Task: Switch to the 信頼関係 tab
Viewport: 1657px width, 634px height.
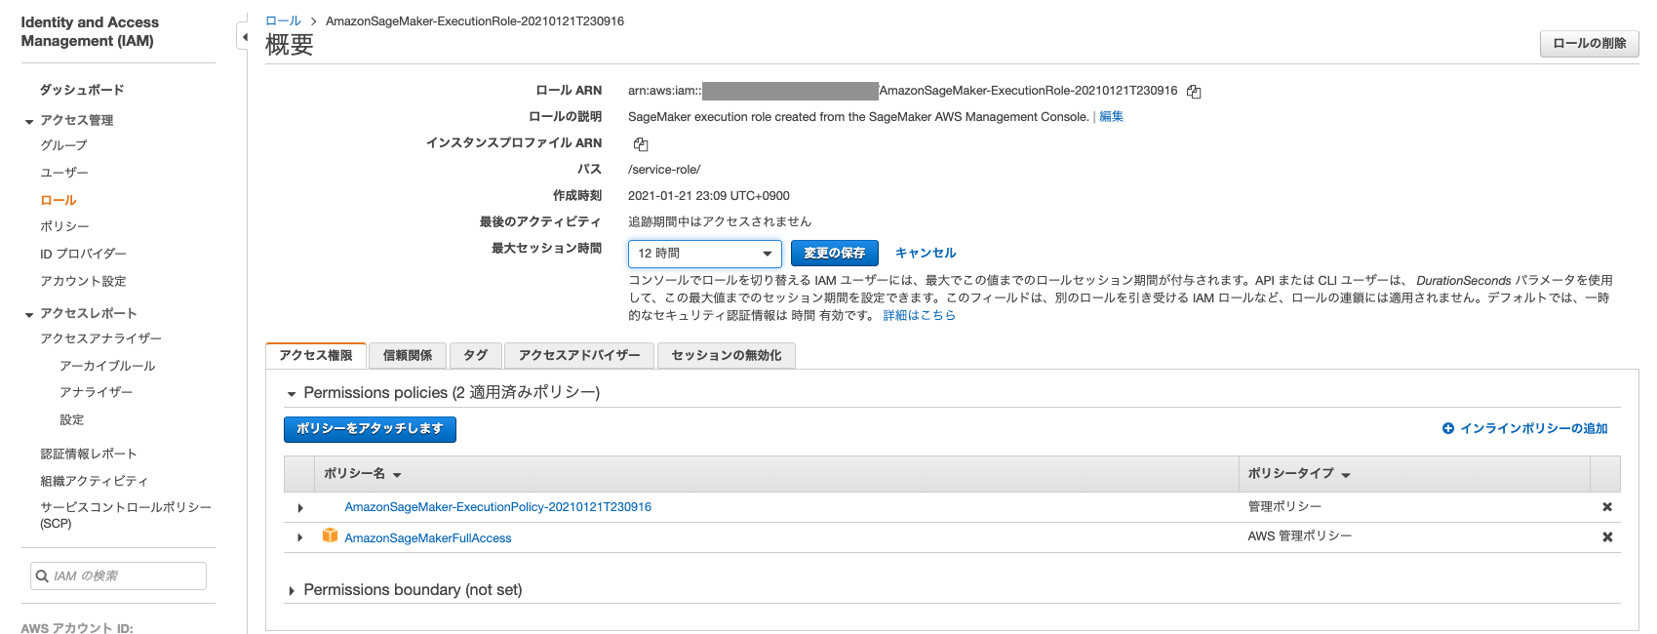Action: [x=408, y=356]
